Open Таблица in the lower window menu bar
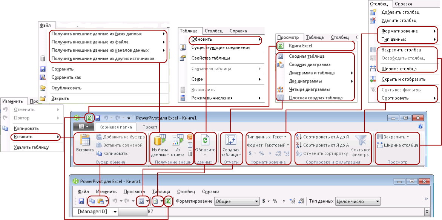Viewport: 442px width, 220px height. pyautogui.click(x=161, y=191)
